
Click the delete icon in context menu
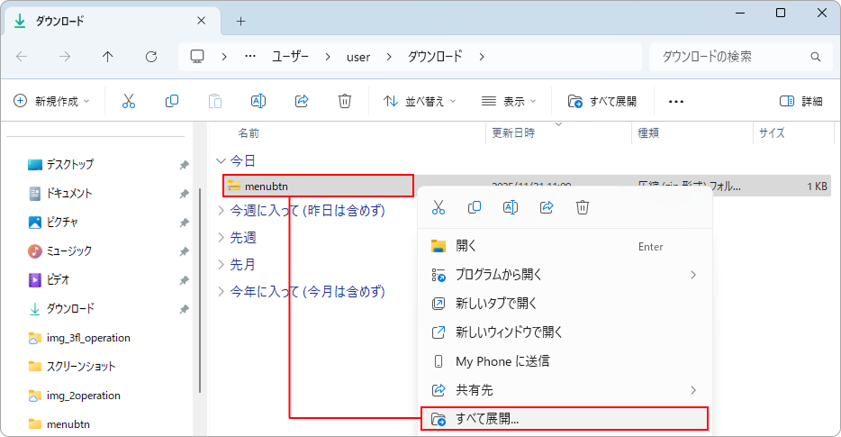coord(583,207)
